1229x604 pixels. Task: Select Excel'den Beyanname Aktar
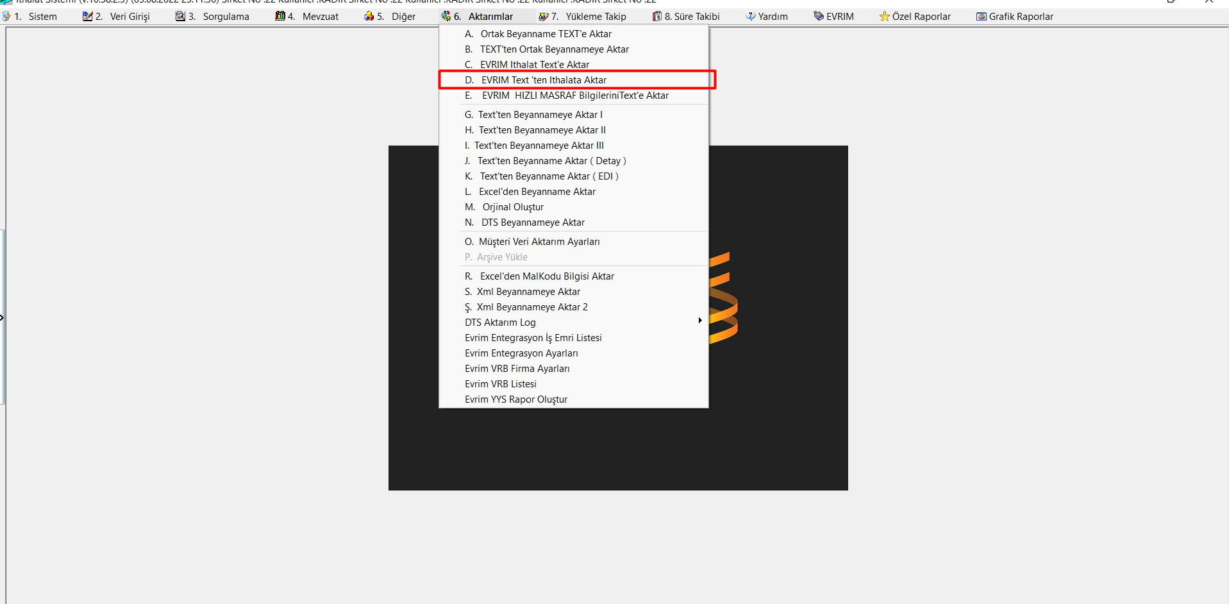pyautogui.click(x=574, y=192)
